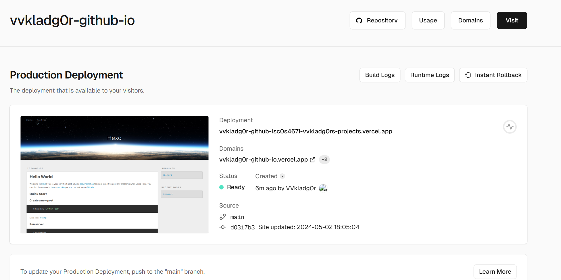Click the commit icon beside d0317b3
Image resolution: width=561 pixels, height=280 pixels.
[223, 227]
